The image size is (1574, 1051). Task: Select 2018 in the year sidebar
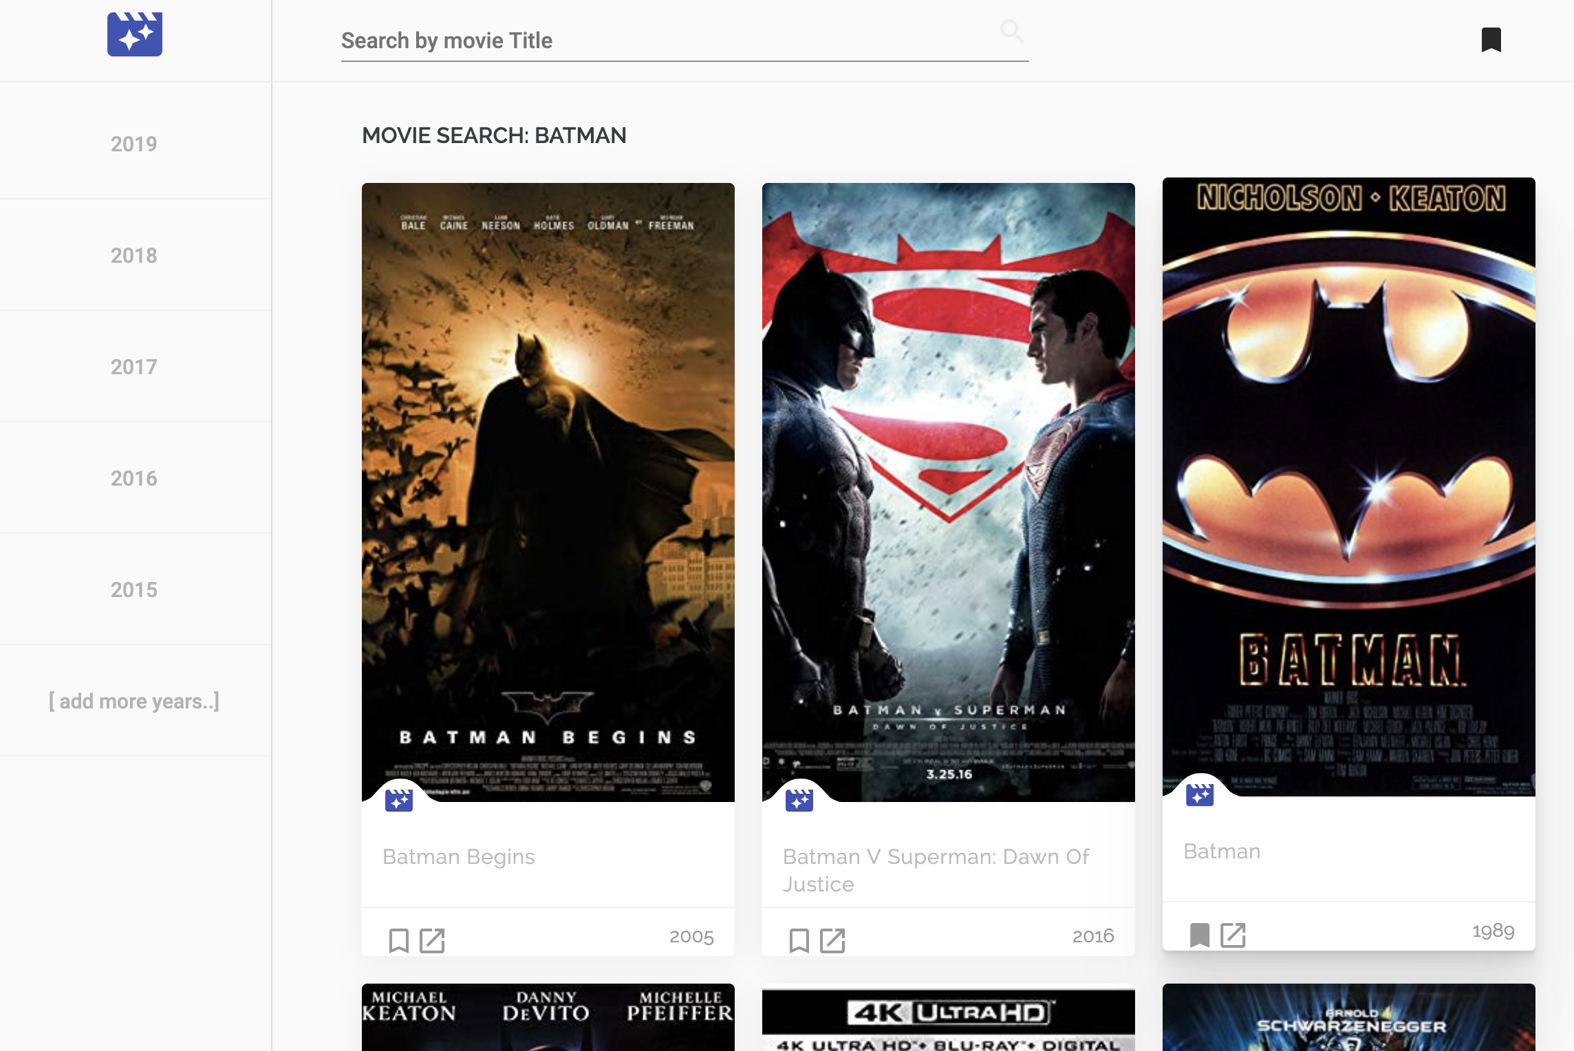[134, 255]
